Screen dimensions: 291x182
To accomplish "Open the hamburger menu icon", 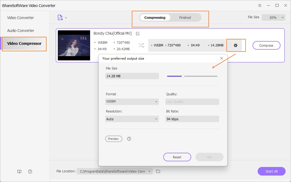I will (260, 6).
